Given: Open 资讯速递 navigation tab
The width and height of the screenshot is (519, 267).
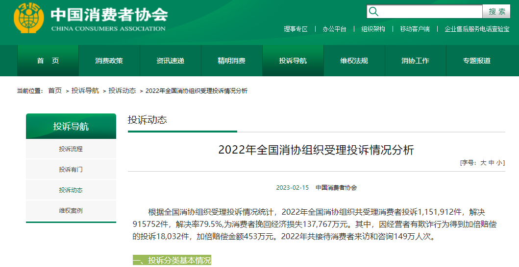Looking at the screenshot, I should point(171,61).
